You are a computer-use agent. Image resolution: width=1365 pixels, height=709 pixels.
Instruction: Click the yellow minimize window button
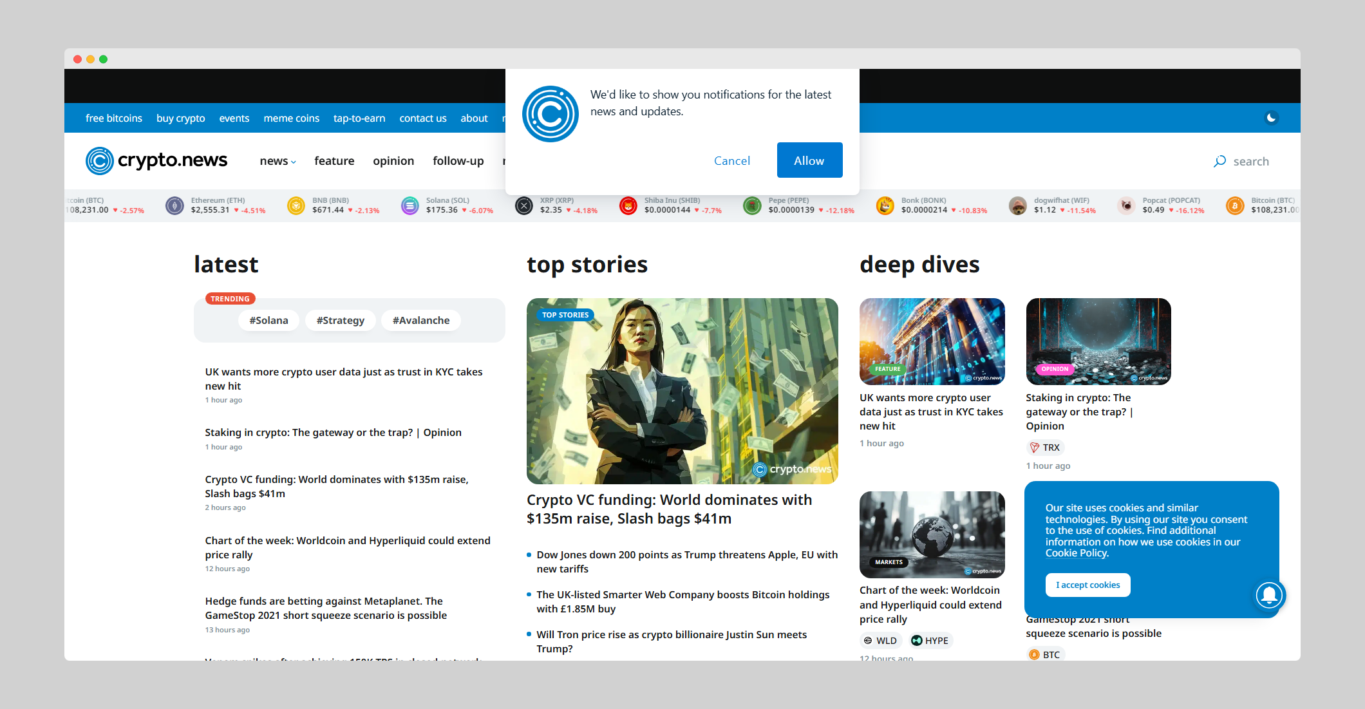(90, 59)
